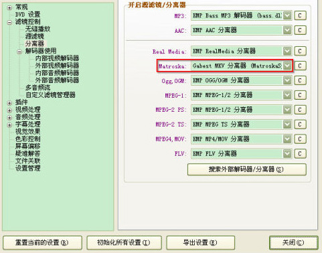Click the C button beside MPEG-2 PS
The width and height of the screenshot is (322, 253).
coord(300,110)
